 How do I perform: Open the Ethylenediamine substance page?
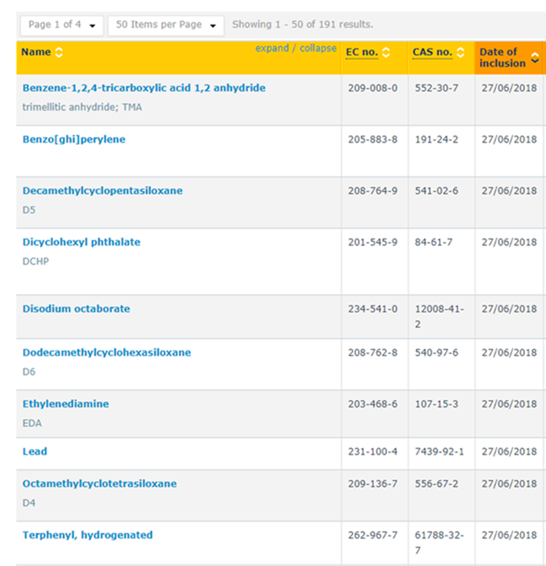point(65,404)
